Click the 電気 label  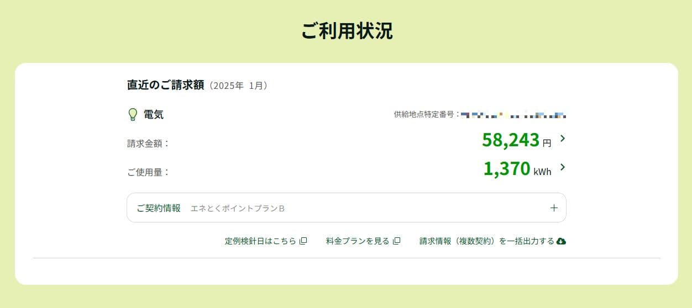(x=154, y=115)
